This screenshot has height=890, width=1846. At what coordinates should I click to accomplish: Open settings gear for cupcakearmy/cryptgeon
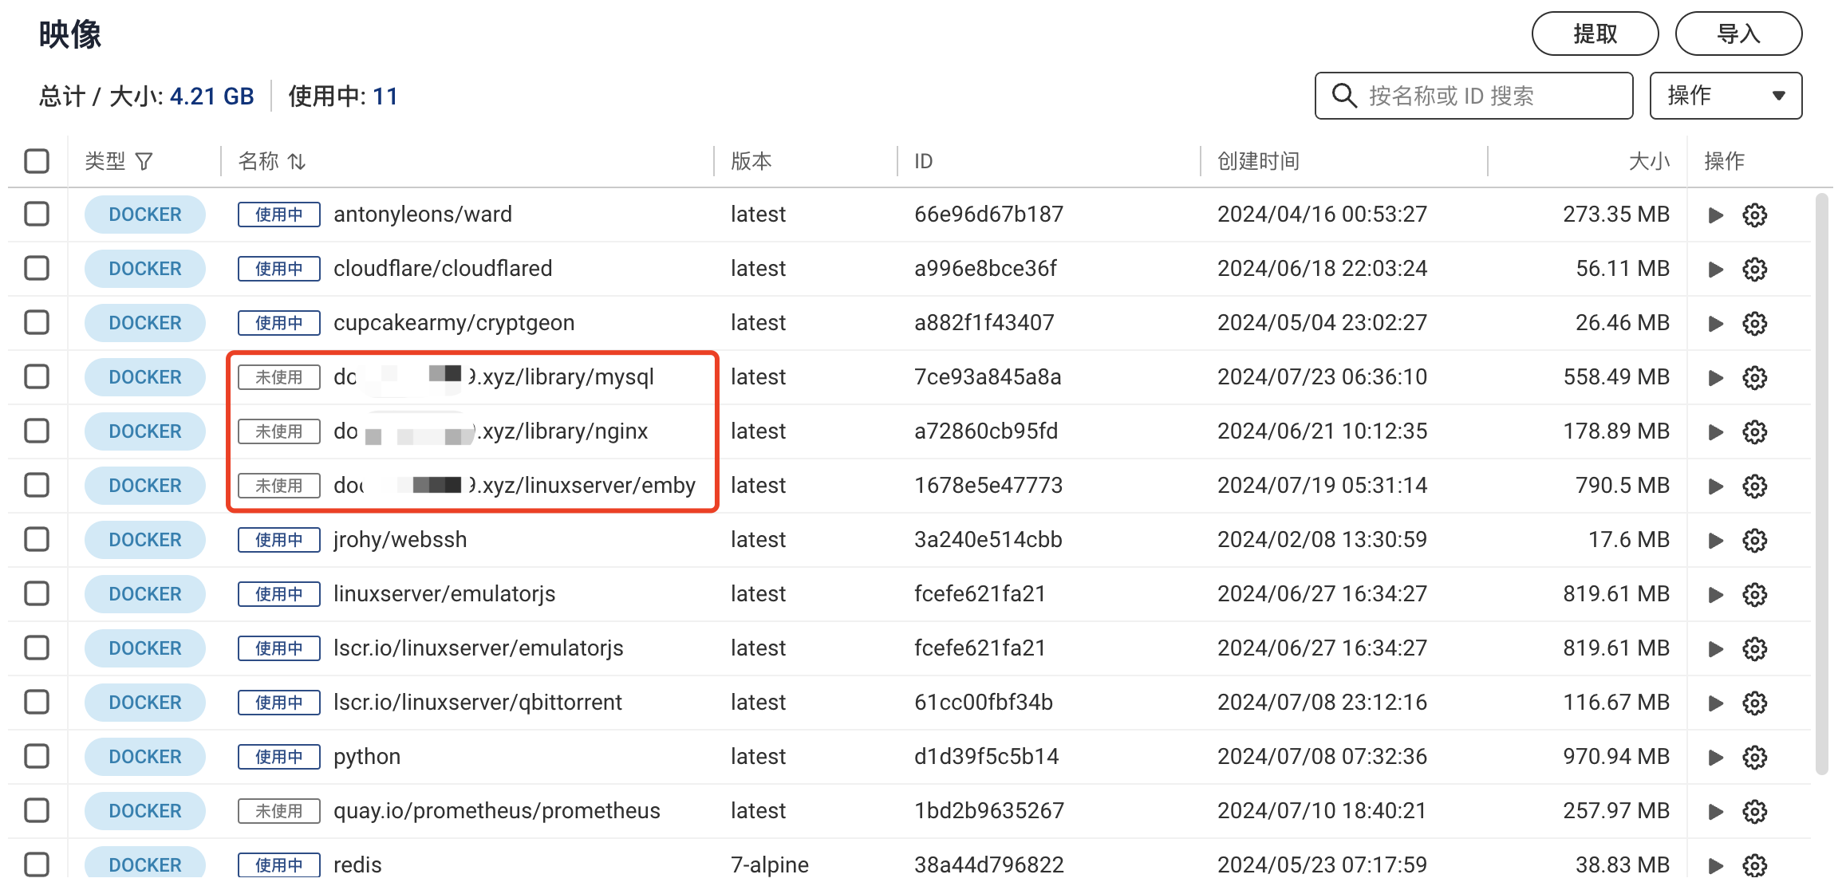(x=1755, y=324)
